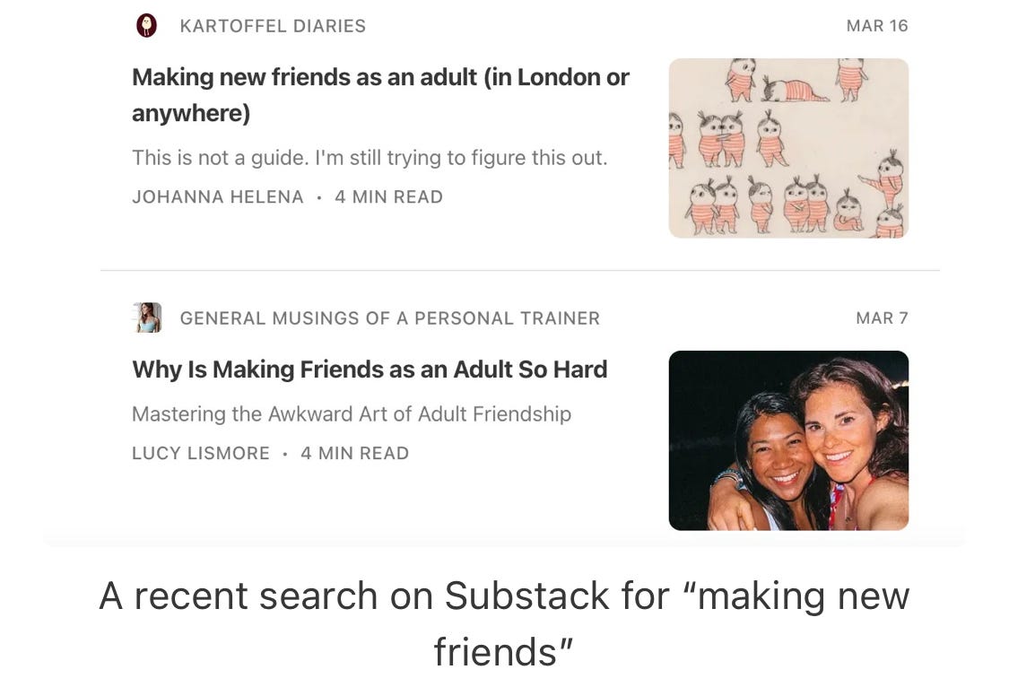Click the Kartoffel Diaries publication avatar icon

tap(147, 26)
